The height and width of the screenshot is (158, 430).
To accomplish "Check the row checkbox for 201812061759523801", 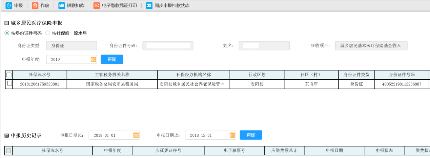I will 9,83.
